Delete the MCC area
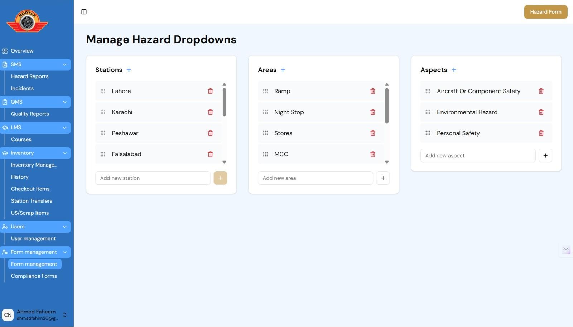573x327 pixels. pyautogui.click(x=373, y=154)
